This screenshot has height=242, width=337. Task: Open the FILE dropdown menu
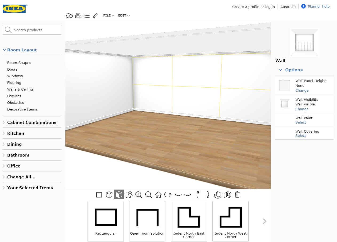108,15
